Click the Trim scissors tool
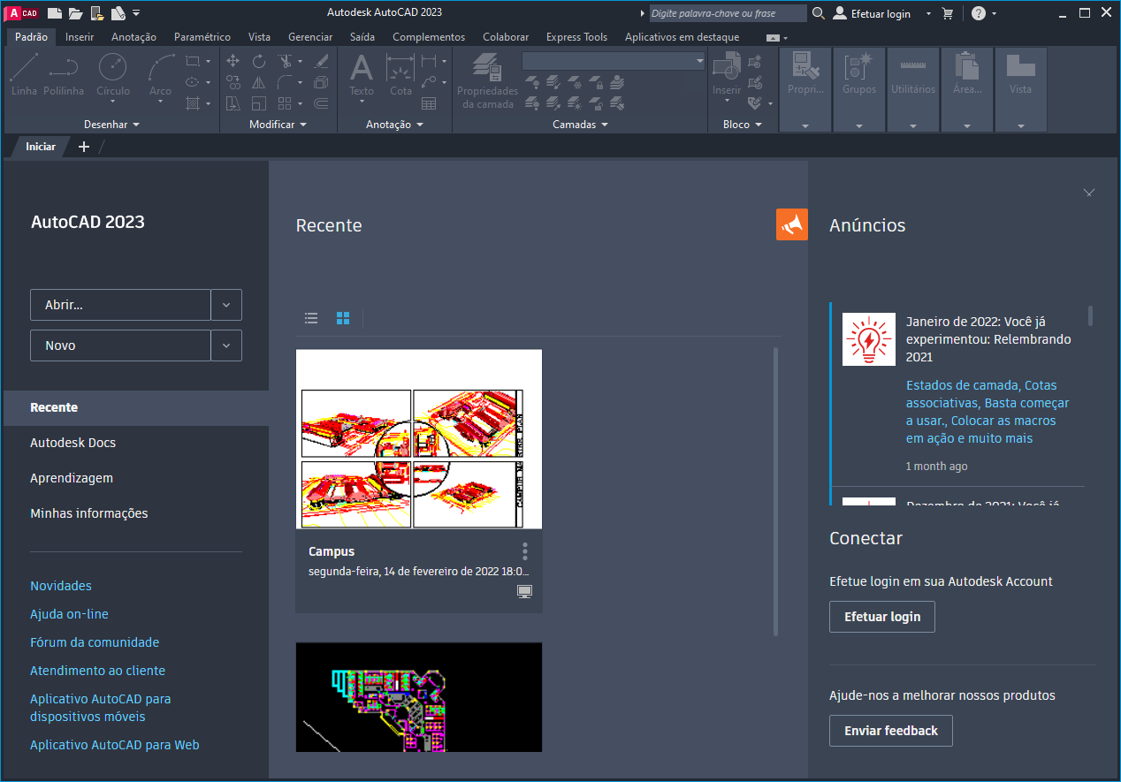This screenshot has height=782, width=1121. point(285,61)
